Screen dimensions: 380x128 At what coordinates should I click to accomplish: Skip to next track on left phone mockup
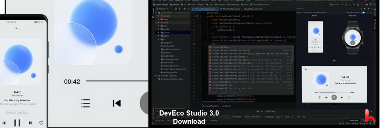click(30, 123)
